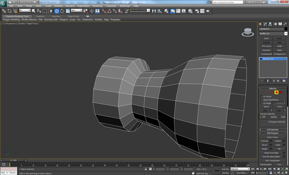Toggle the Spinner Snap icon

(121, 11)
